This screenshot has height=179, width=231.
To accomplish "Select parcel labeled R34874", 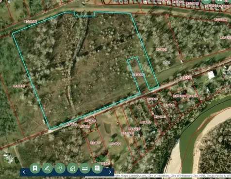I will (x=116, y=144).
